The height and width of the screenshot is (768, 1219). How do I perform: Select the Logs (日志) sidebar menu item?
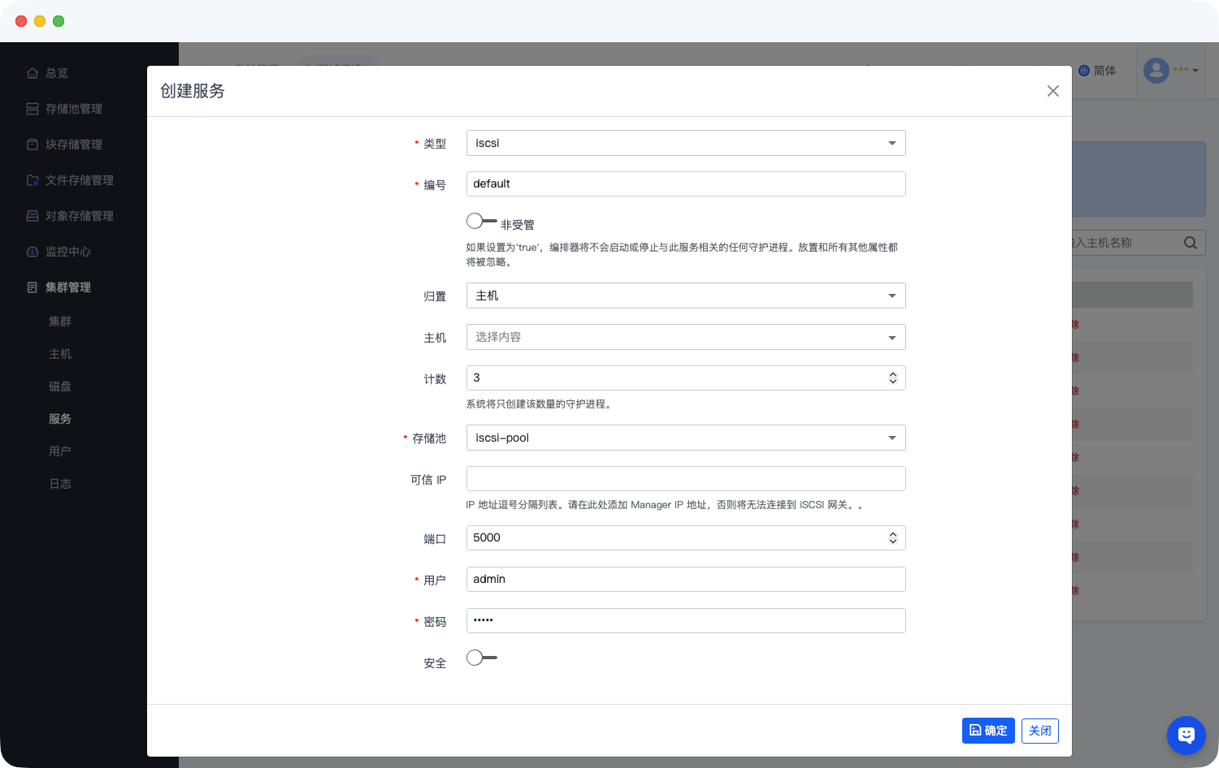[60, 484]
